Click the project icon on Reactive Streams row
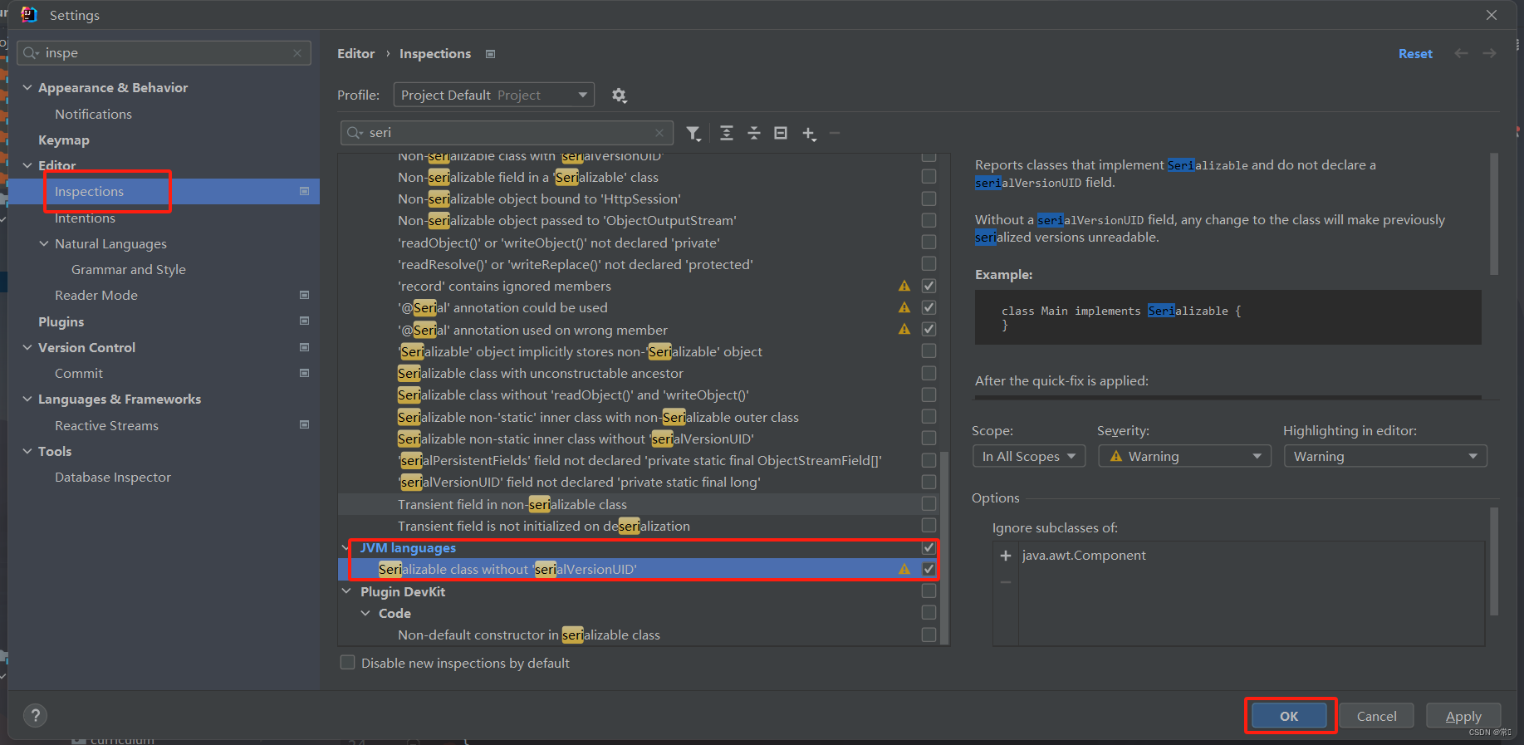Image resolution: width=1524 pixels, height=745 pixels. [304, 424]
